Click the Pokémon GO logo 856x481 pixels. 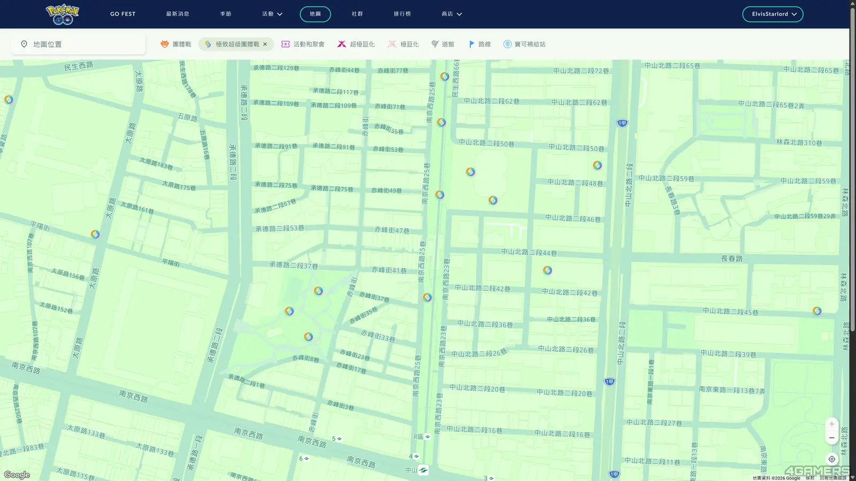point(63,14)
